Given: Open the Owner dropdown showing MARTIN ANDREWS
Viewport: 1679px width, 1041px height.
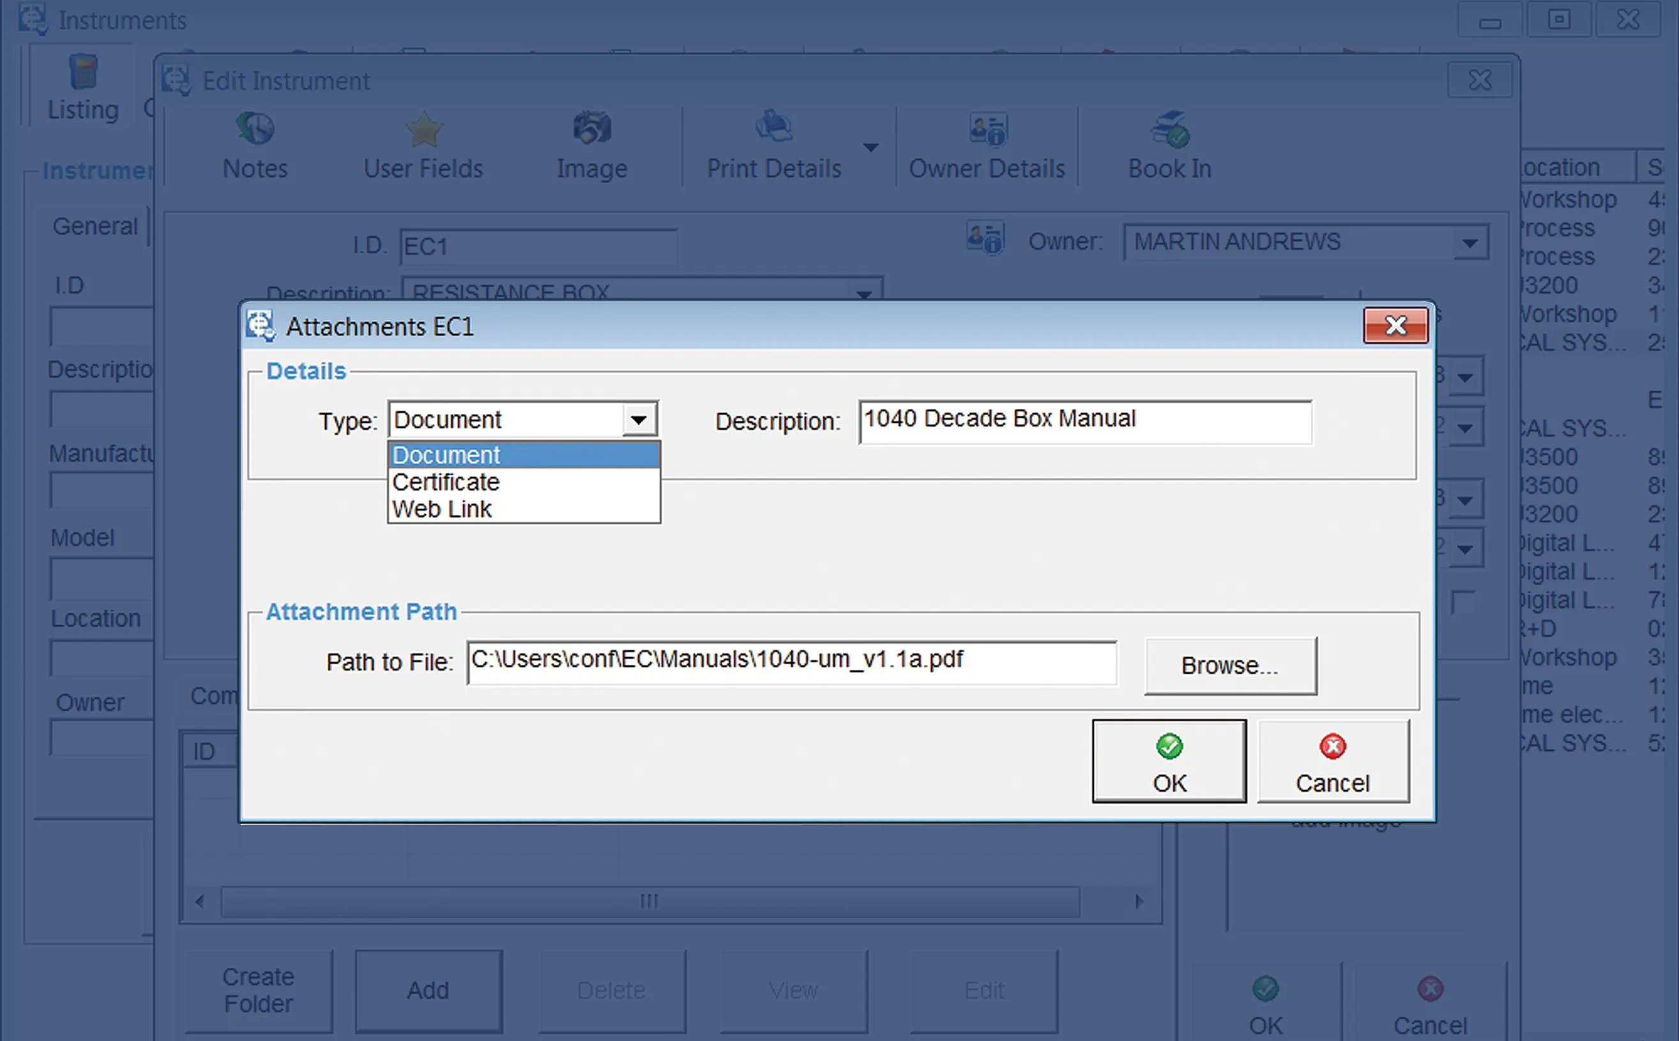Looking at the screenshot, I should (1470, 241).
